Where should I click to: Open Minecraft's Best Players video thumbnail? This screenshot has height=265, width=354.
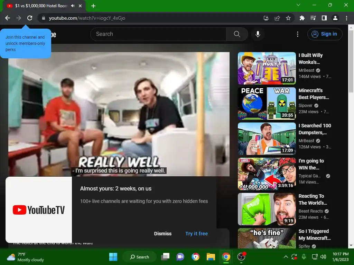pyautogui.click(x=267, y=104)
